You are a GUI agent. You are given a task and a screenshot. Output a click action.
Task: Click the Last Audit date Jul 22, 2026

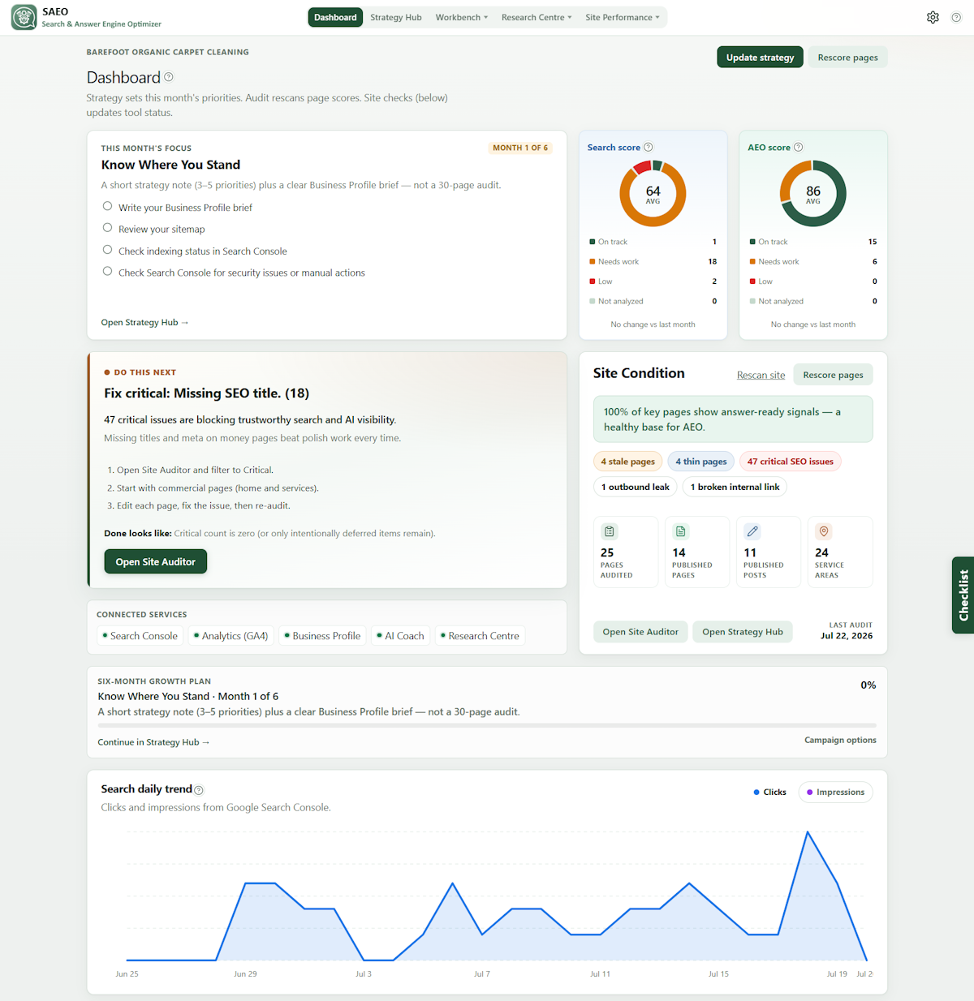pos(847,636)
